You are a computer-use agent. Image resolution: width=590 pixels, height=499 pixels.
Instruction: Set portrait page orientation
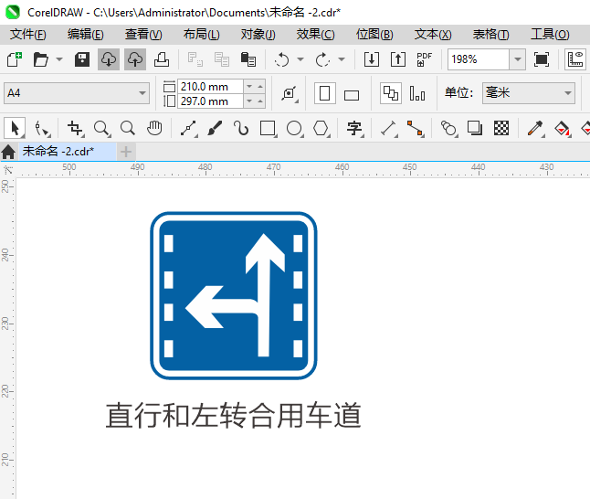[x=325, y=93]
